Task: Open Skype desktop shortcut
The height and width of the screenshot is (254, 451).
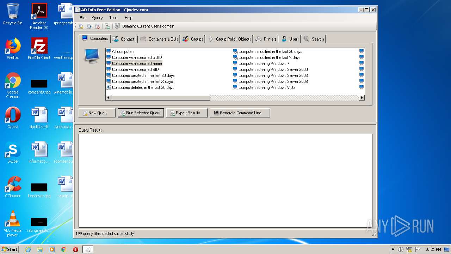Action: [13, 152]
